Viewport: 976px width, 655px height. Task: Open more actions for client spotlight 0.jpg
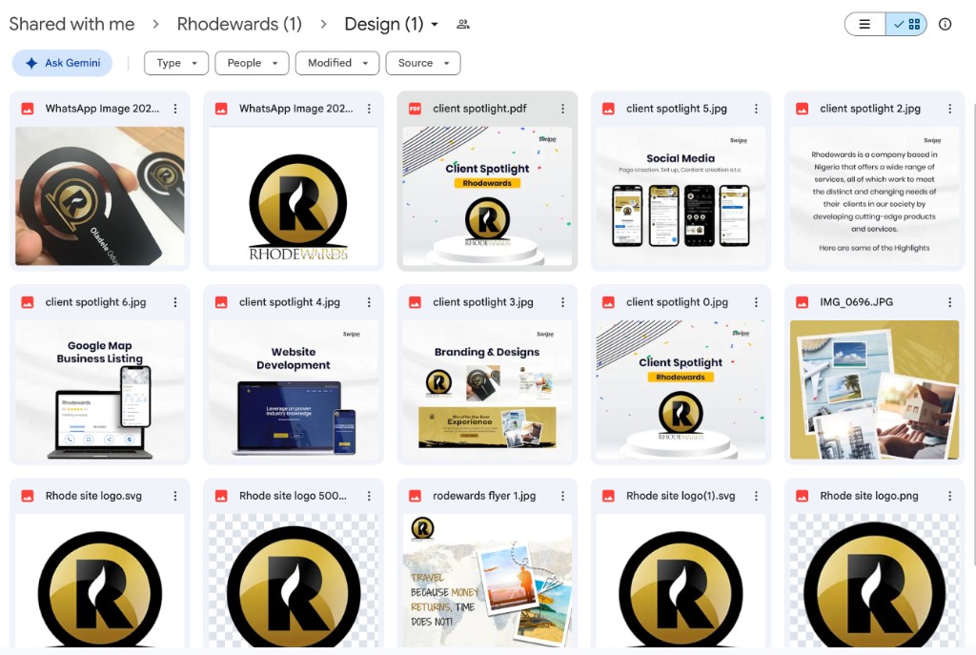(x=756, y=302)
